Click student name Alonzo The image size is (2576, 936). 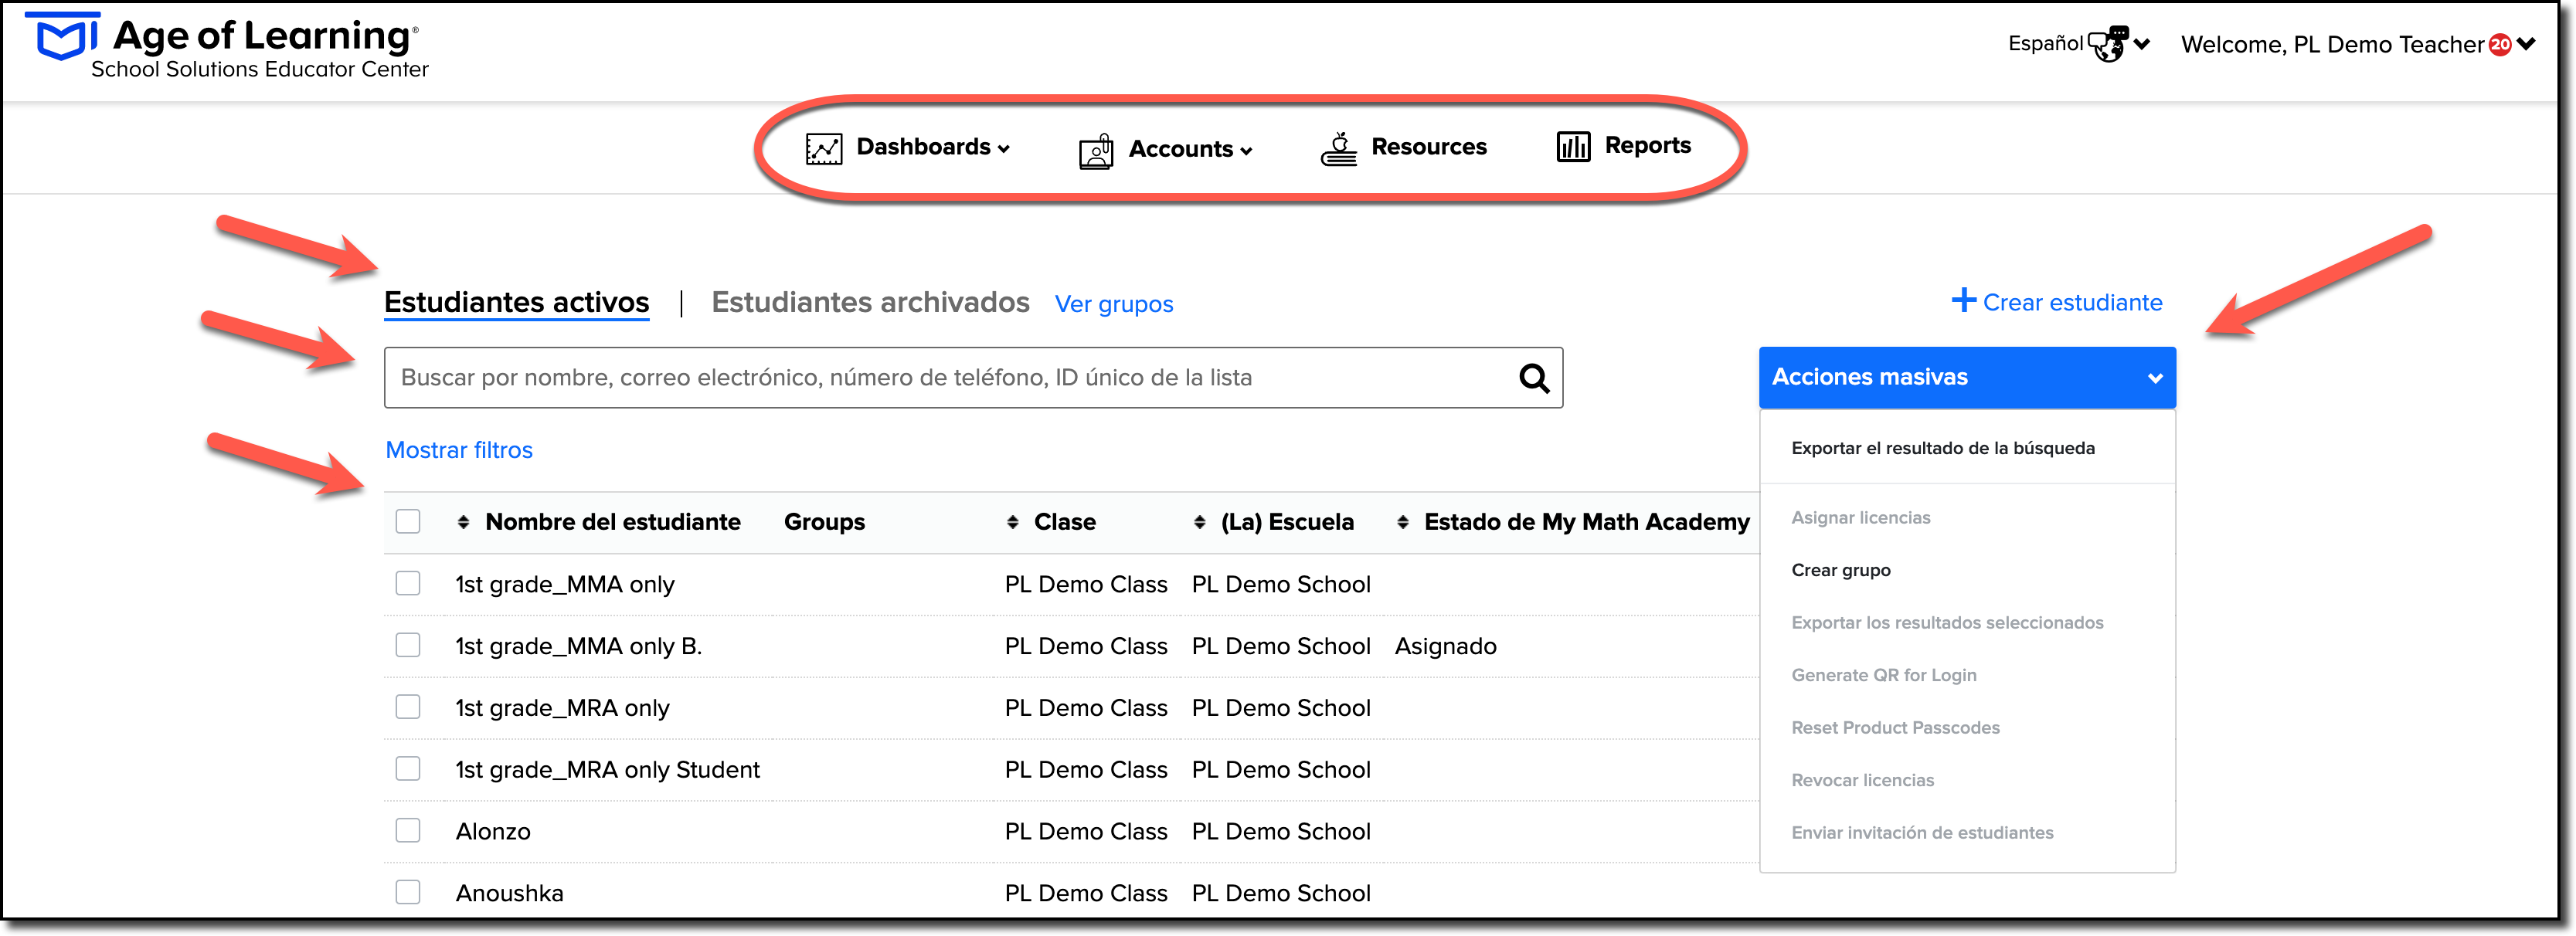tap(493, 831)
